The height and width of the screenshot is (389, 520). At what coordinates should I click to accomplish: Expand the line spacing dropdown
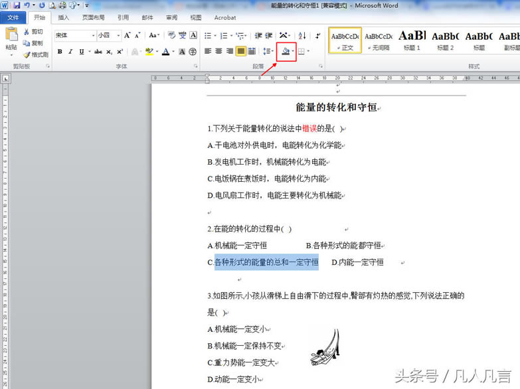(x=273, y=51)
